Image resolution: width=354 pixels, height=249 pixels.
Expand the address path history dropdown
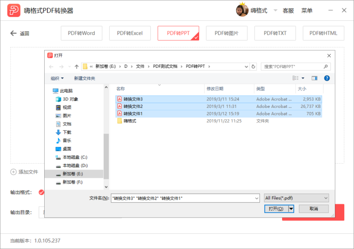(246, 67)
